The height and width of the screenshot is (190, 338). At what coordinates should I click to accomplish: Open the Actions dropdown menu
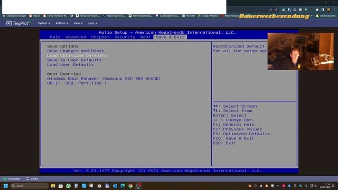(62, 23)
